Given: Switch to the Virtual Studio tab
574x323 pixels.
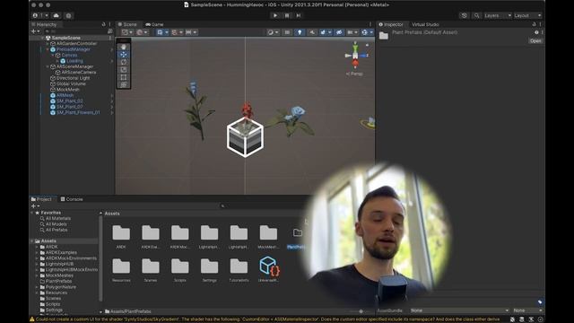Looking at the screenshot, I should (x=425, y=24).
